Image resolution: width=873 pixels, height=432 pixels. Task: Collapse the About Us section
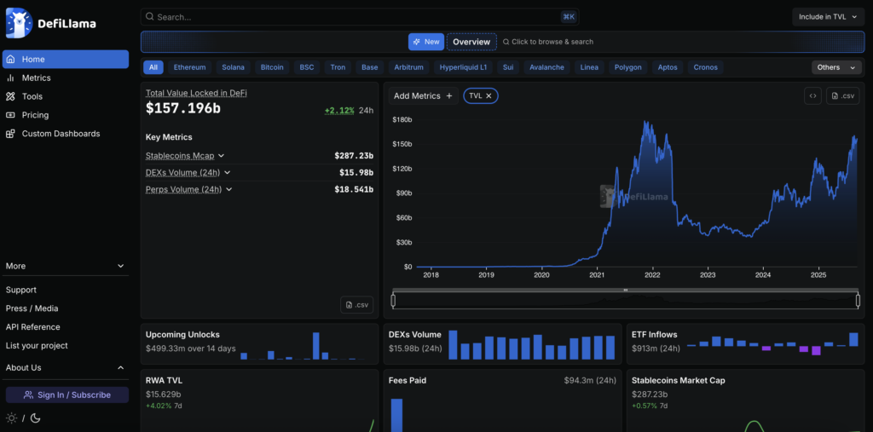(x=66, y=367)
